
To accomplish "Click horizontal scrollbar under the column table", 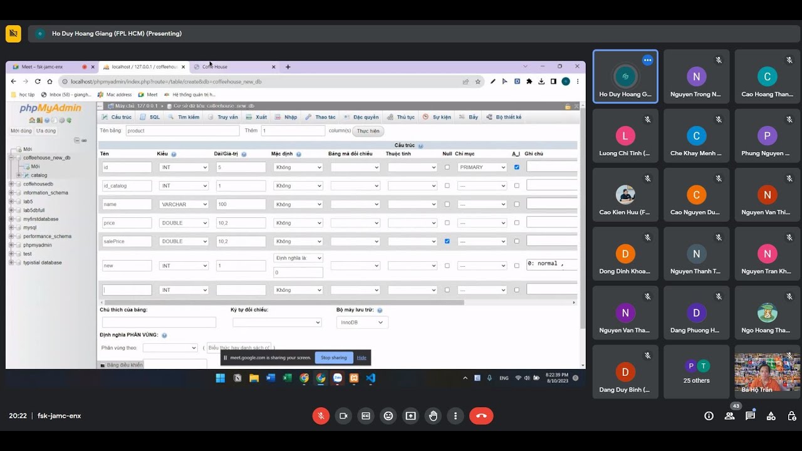I will click(x=284, y=303).
